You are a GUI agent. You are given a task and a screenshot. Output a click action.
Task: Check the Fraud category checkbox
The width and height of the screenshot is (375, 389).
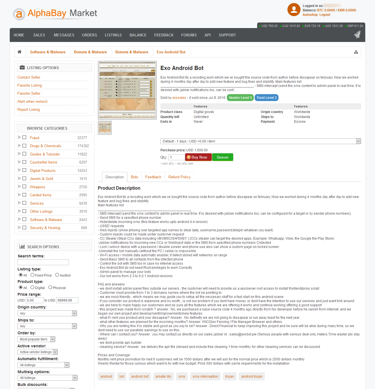(x=24, y=137)
